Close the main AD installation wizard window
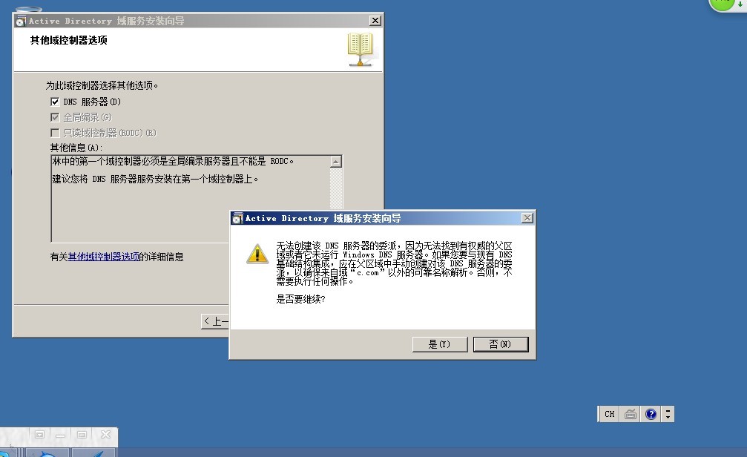Screen dimensions: 747x457 pyautogui.click(x=375, y=21)
